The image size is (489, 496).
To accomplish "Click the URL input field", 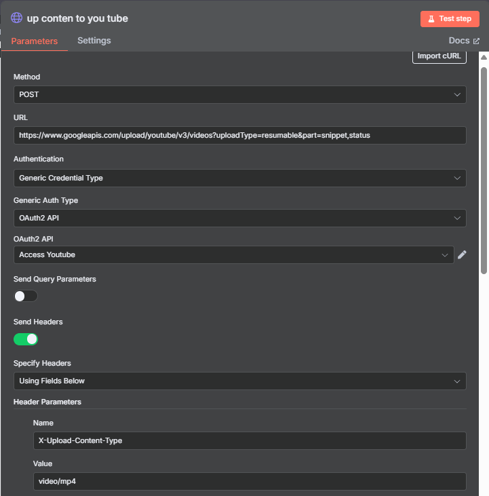I will point(240,136).
